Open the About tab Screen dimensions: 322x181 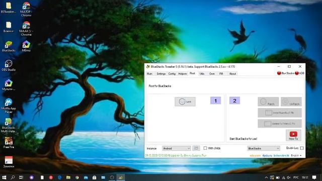click(232, 74)
